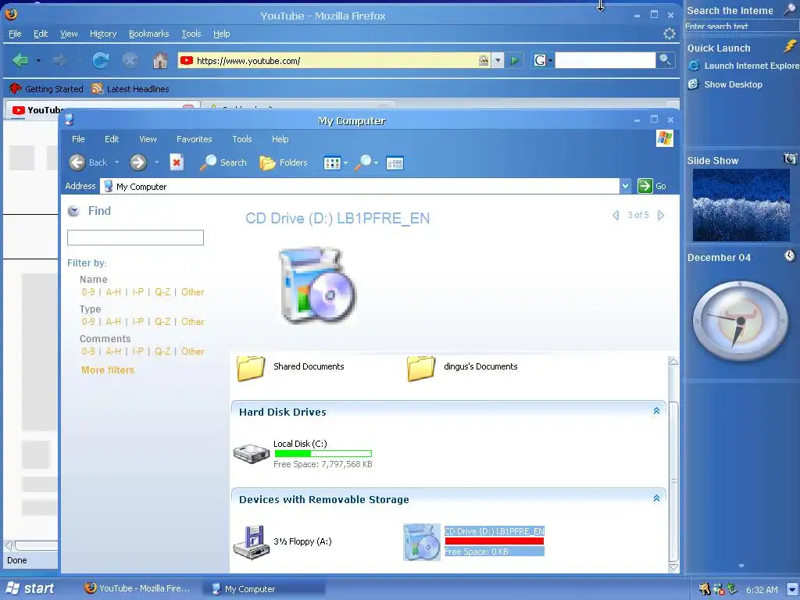Select CD Drive (D:) icon in list
The image size is (800, 600).
(x=421, y=542)
